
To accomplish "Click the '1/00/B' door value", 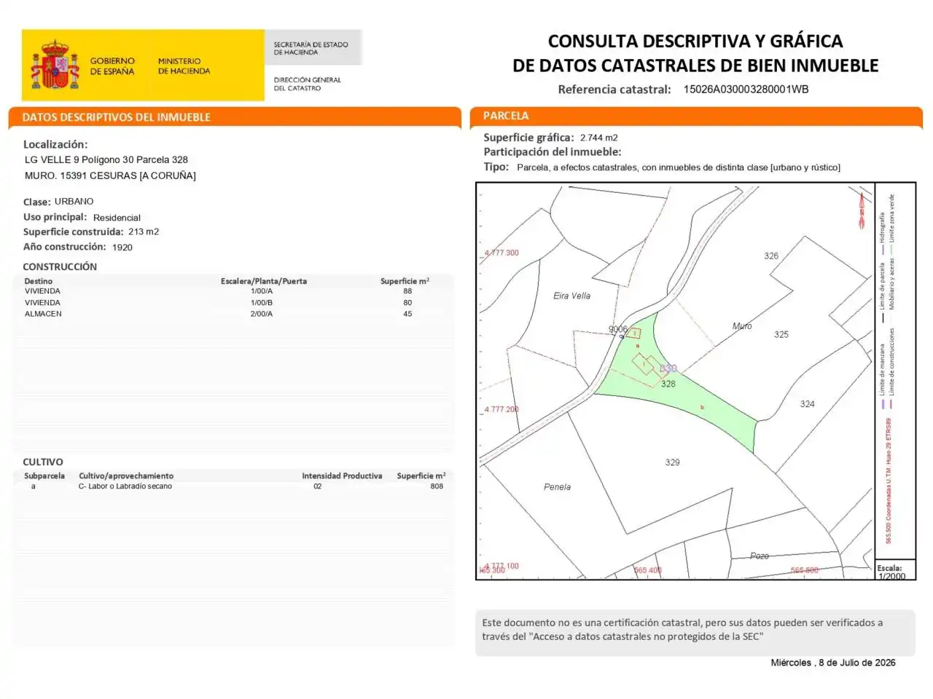I will [262, 303].
